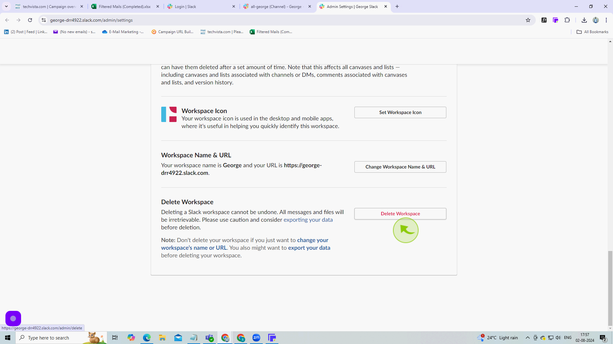Open techvista.com Please bookmark
The height and width of the screenshot is (344, 613).
click(222, 32)
